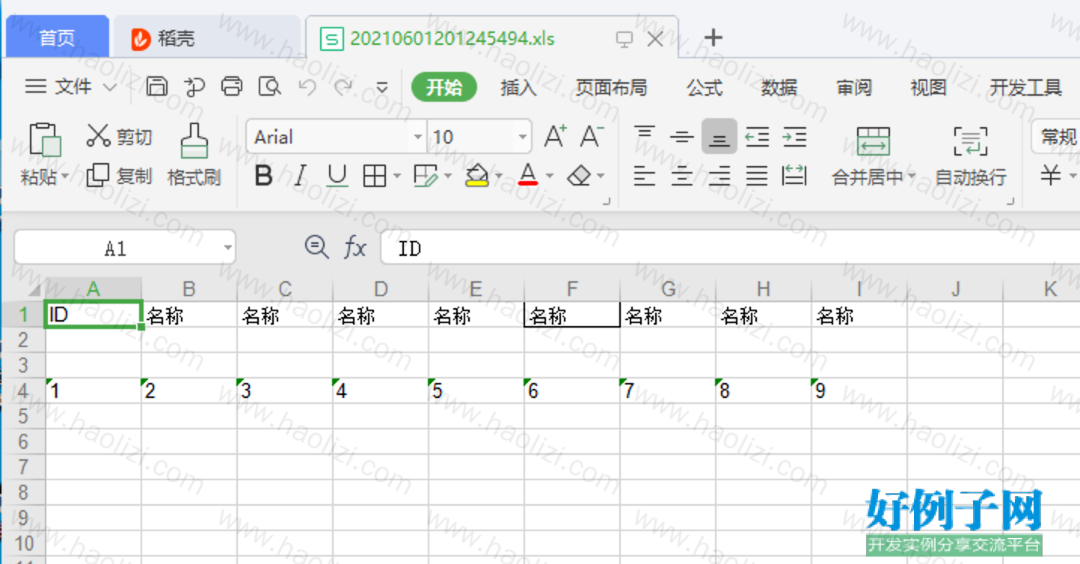Screen dimensions: 1080x564
Task: Switch to the 数据 ribbon tab
Action: pyautogui.click(x=779, y=88)
